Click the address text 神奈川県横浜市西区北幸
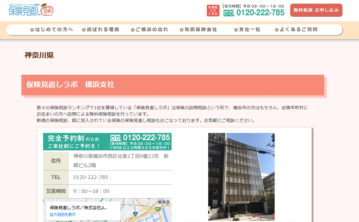Image resolution: width=359 pixels, height=222 pixels. [121, 161]
